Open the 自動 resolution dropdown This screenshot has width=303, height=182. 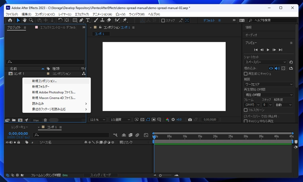[283, 105]
